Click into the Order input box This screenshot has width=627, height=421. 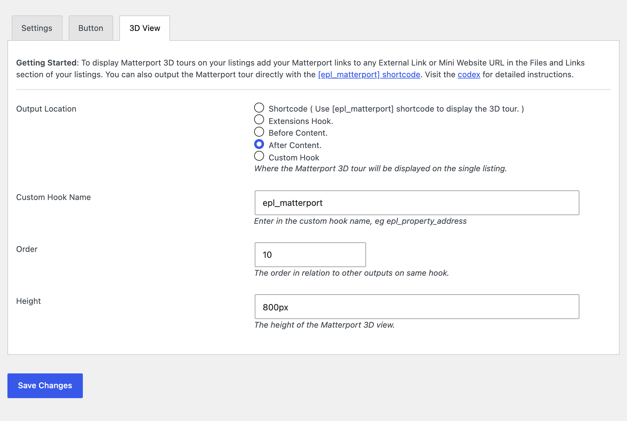[310, 255]
